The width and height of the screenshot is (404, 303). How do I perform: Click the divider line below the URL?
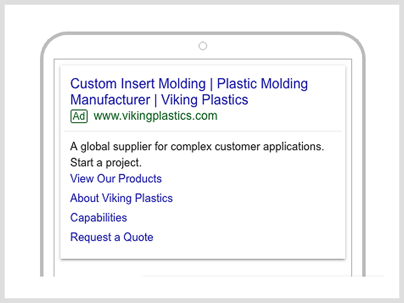[203, 131]
